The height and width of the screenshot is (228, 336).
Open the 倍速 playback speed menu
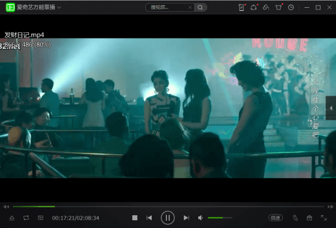pyautogui.click(x=276, y=218)
